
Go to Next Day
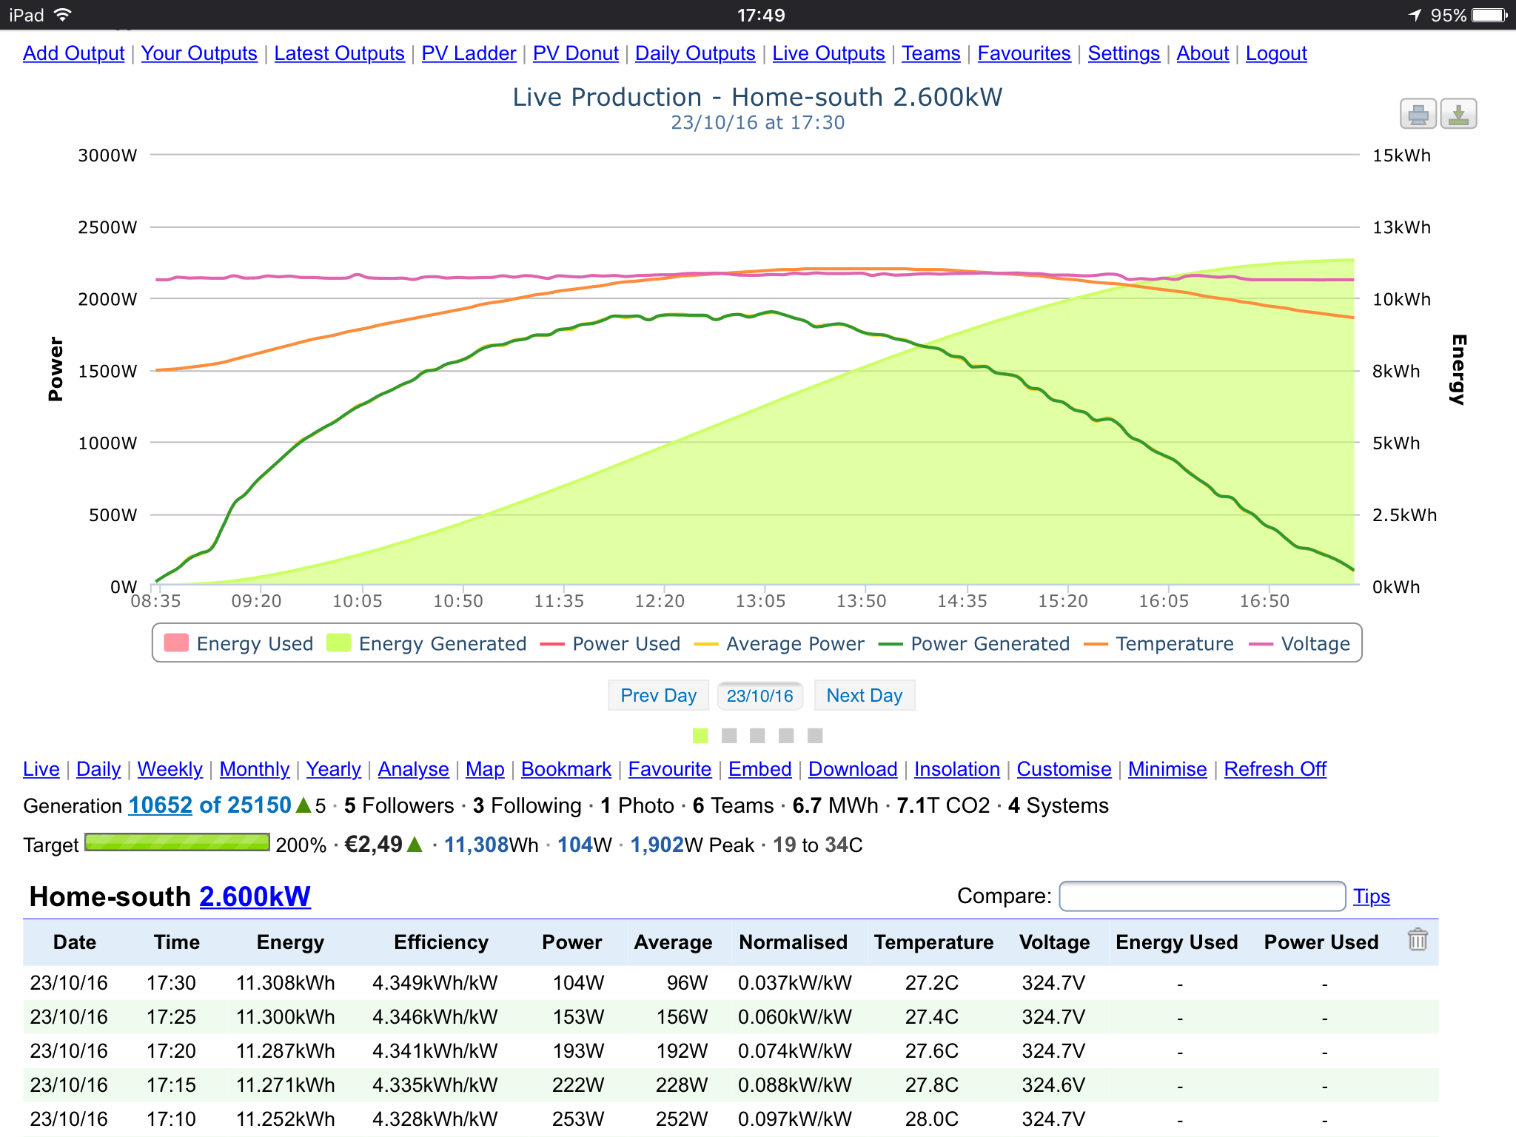tap(864, 696)
